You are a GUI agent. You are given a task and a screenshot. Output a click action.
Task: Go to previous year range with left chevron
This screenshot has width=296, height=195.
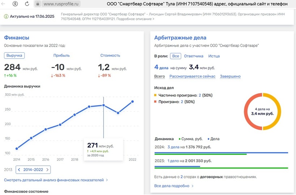pos(19,170)
